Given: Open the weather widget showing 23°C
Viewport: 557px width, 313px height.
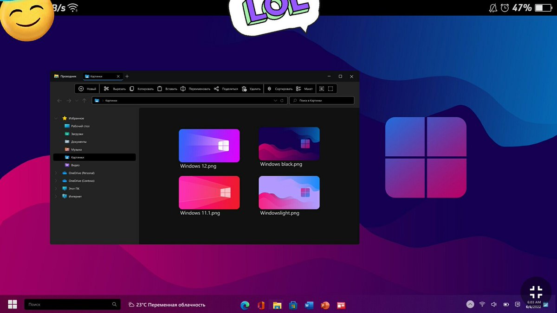Looking at the screenshot, I should [x=167, y=305].
